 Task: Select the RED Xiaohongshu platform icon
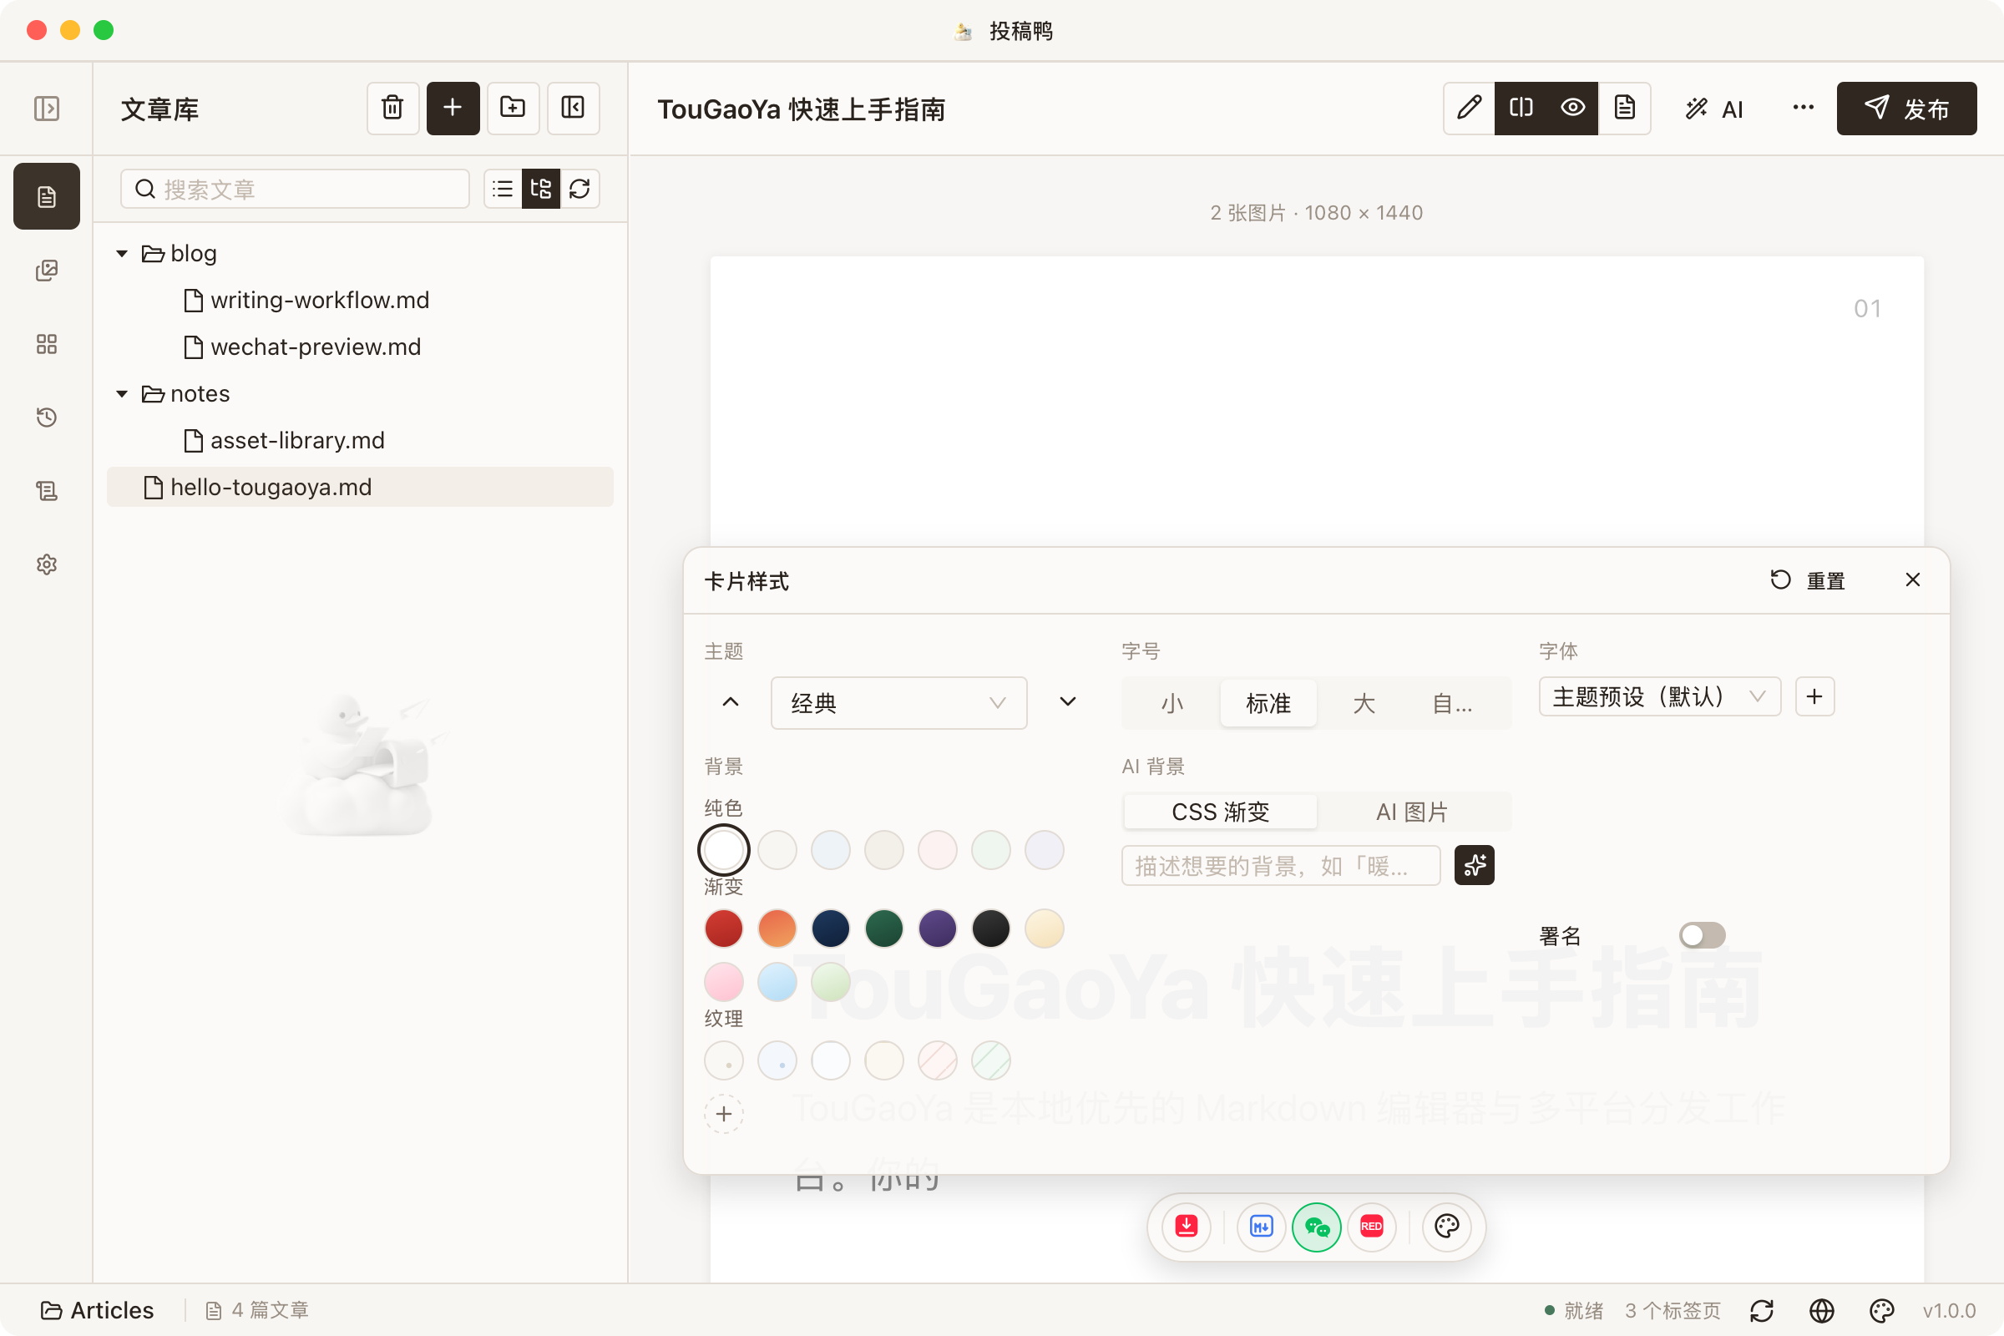coord(1372,1226)
